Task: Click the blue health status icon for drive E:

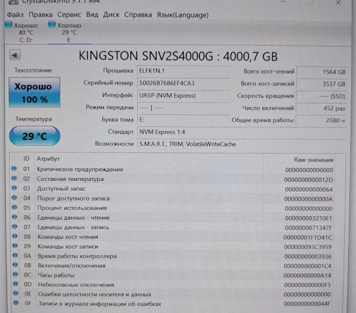Action: click(x=52, y=25)
